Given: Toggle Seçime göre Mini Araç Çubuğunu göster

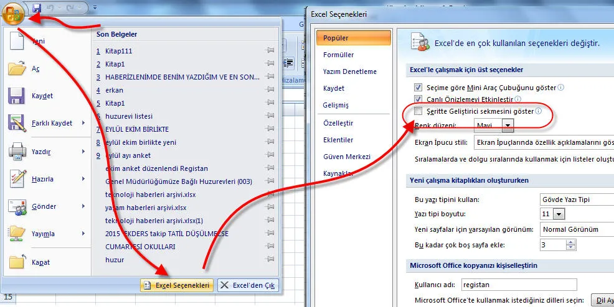Looking at the screenshot, I should [418, 88].
